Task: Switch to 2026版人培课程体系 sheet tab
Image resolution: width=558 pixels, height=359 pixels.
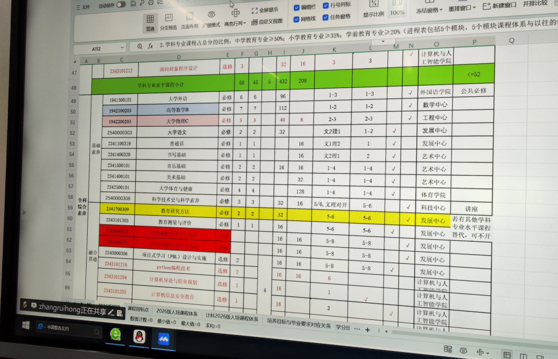Action: [x=177, y=311]
